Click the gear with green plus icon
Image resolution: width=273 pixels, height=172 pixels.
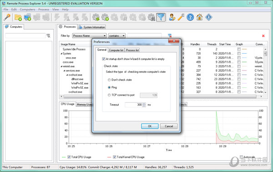105,17
